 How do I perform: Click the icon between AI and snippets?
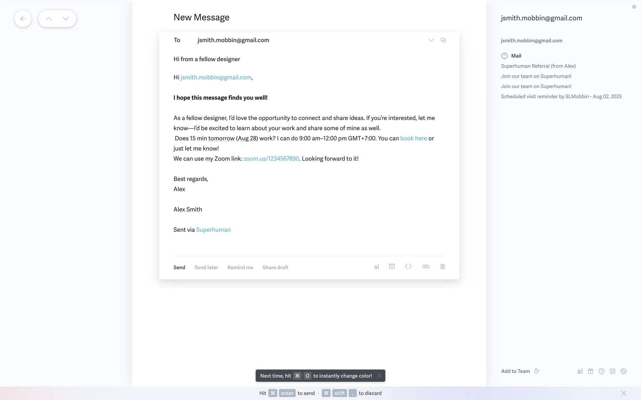click(x=392, y=267)
